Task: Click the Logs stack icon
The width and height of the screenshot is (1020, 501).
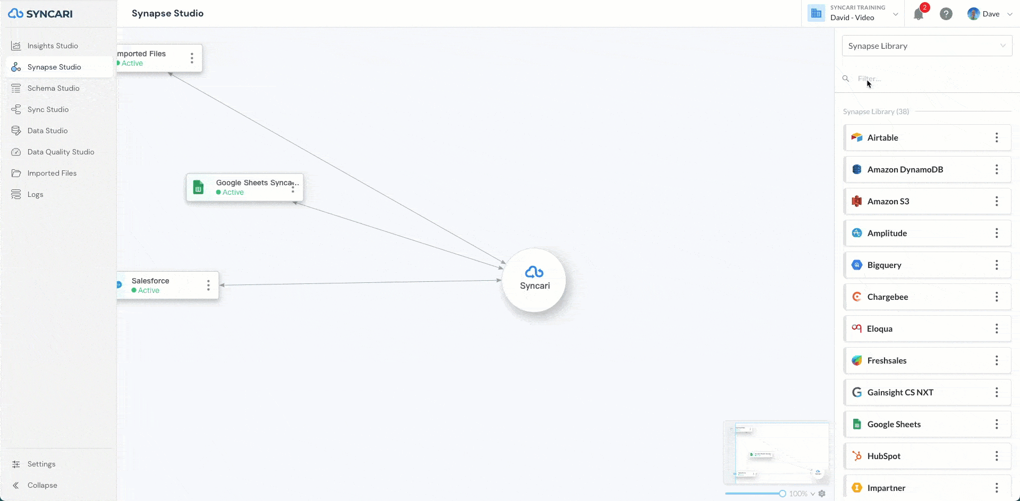Action: pyautogui.click(x=16, y=194)
